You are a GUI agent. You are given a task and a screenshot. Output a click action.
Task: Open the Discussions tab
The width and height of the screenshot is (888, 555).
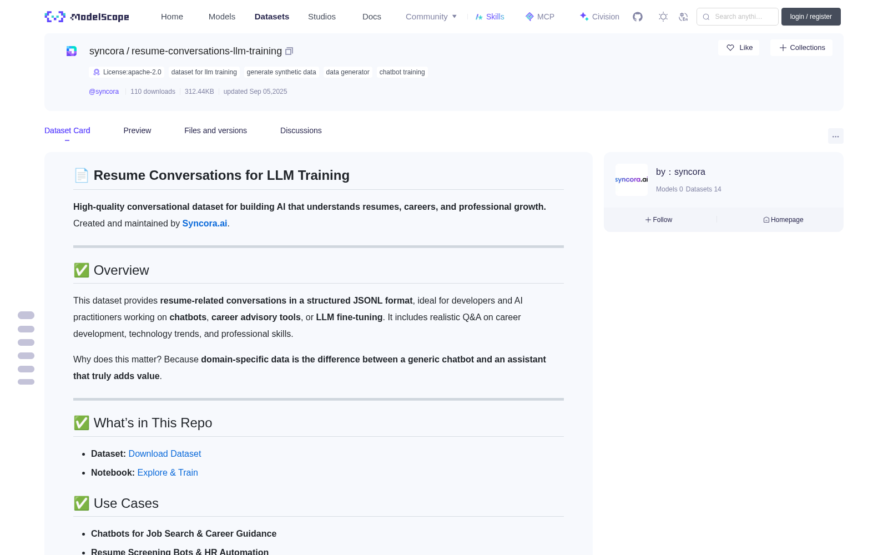(x=301, y=130)
